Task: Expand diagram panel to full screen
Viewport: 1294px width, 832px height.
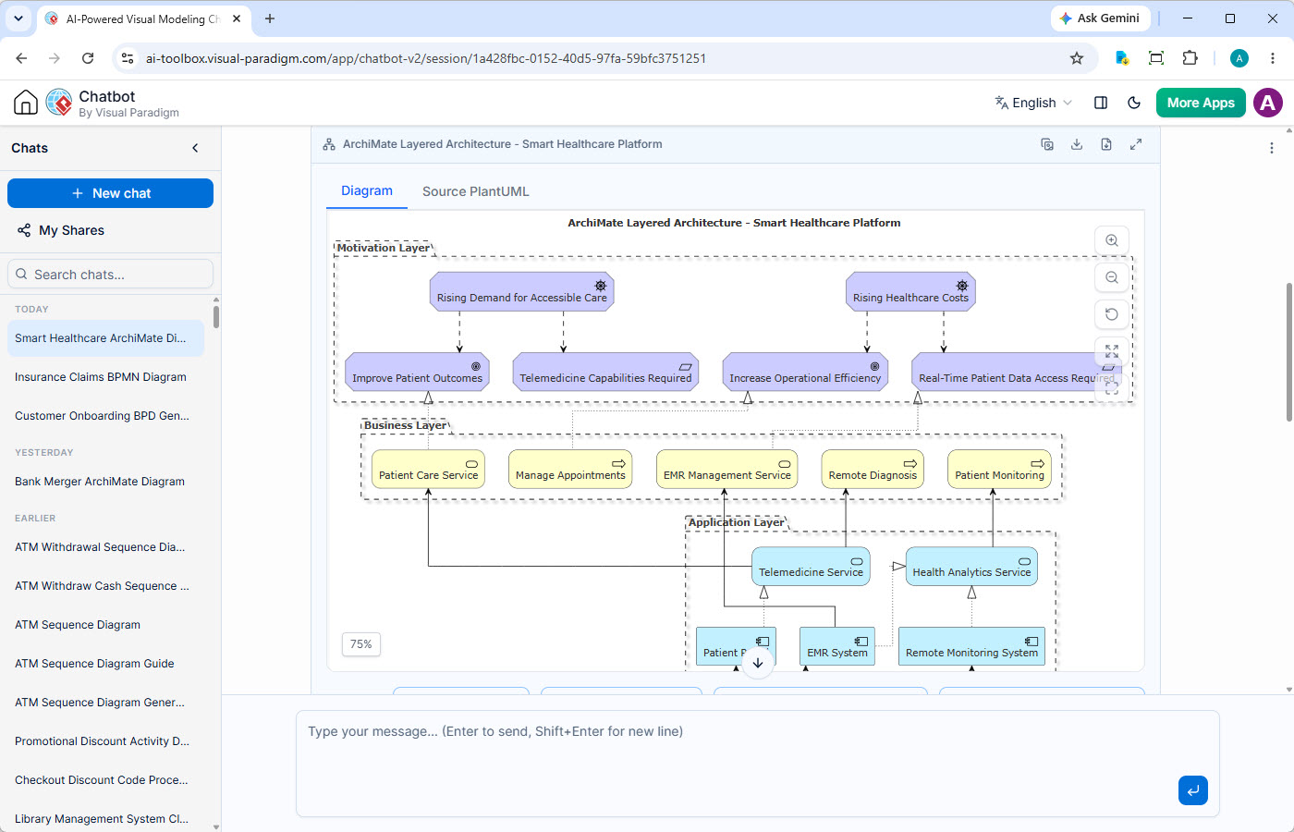Action: (1136, 144)
